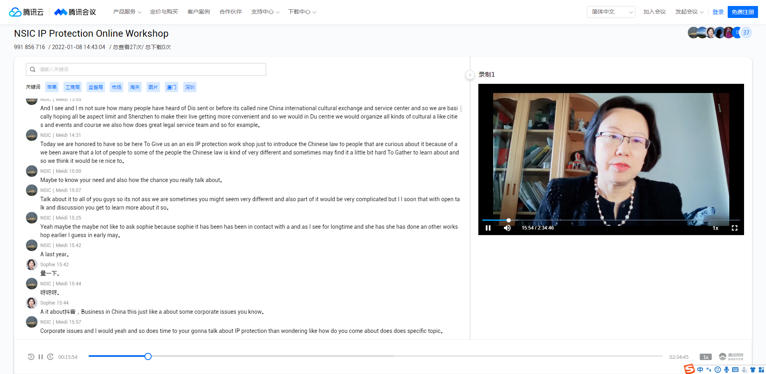The width and height of the screenshot is (766, 374).
Task: Click the bottom progress slider handle
Action: 148,356
